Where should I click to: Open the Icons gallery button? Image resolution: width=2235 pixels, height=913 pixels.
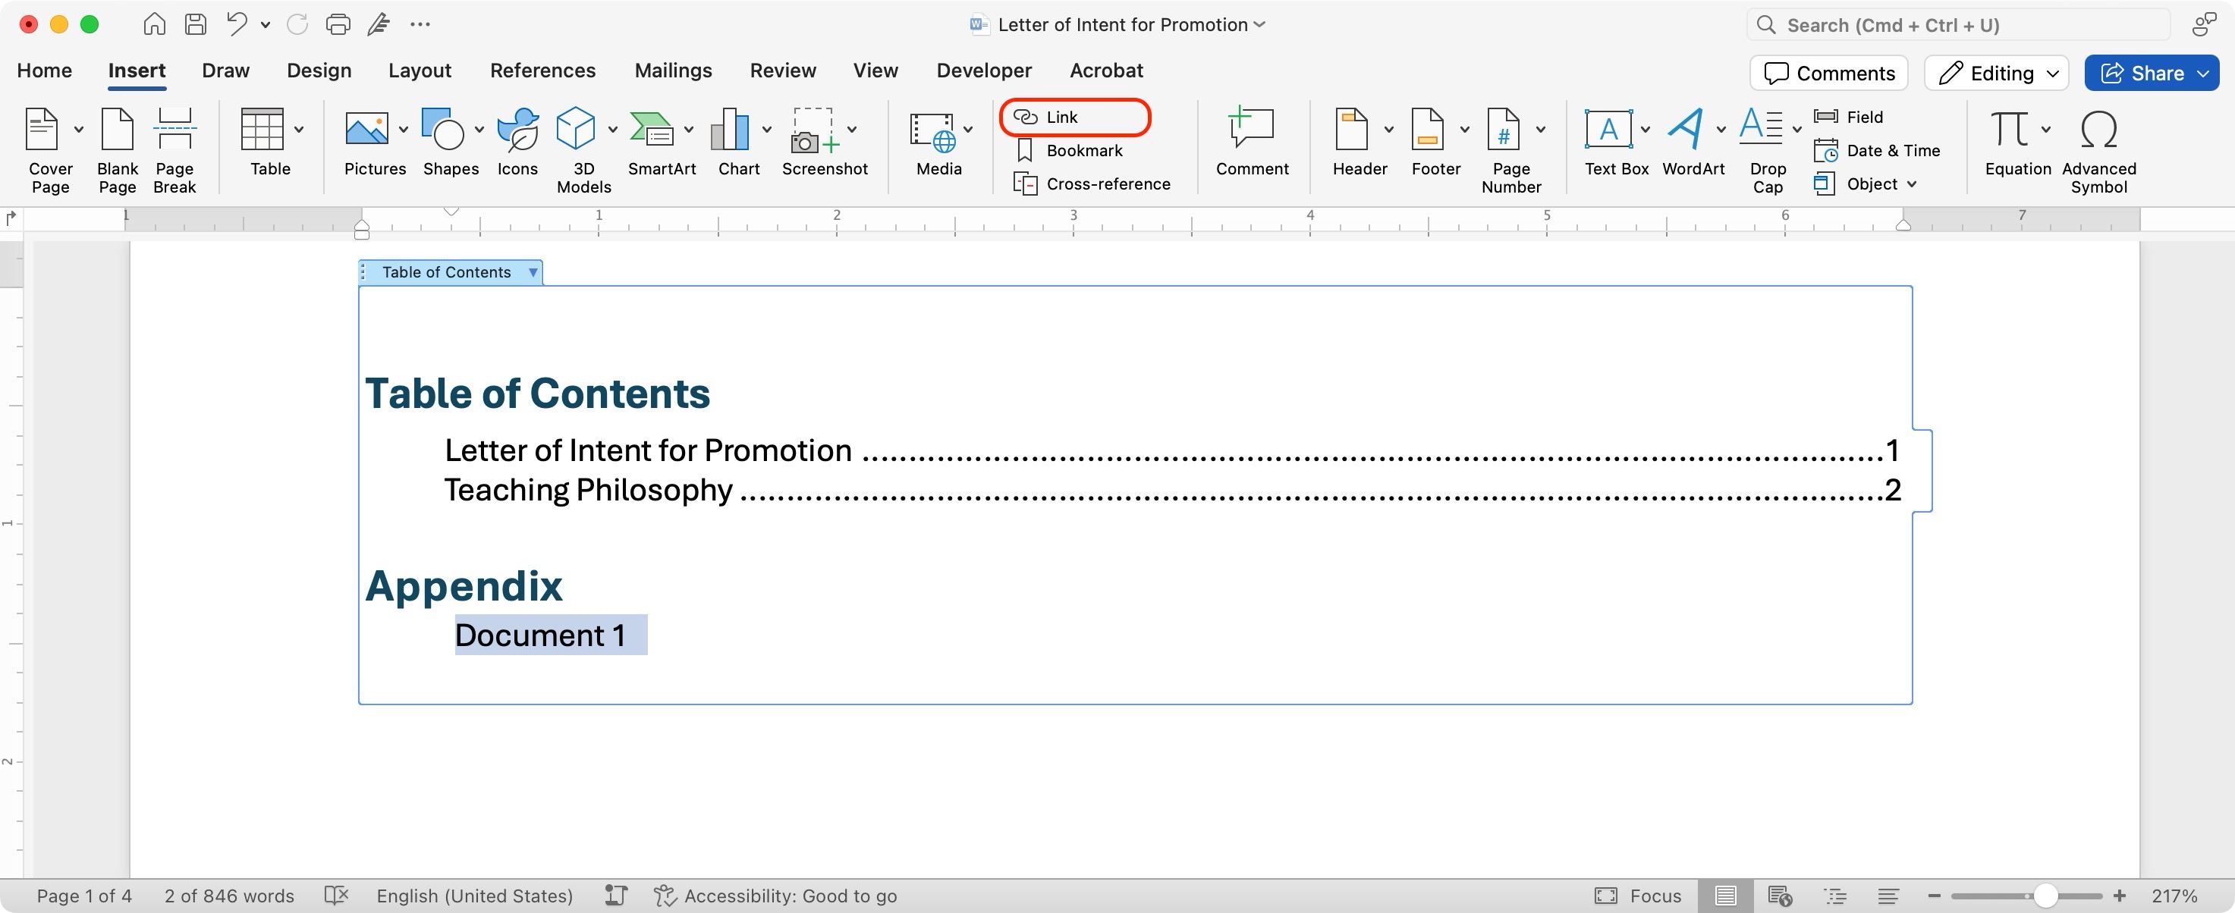pos(517,130)
